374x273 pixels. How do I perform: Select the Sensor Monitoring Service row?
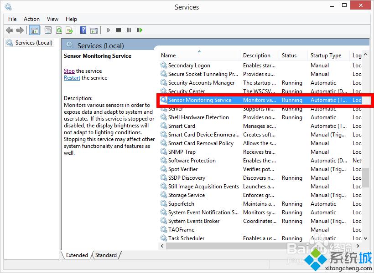[x=261, y=100]
